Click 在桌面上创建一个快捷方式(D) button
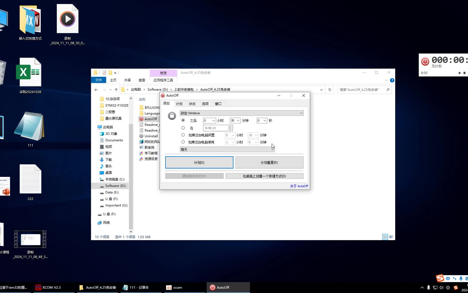 264,176
